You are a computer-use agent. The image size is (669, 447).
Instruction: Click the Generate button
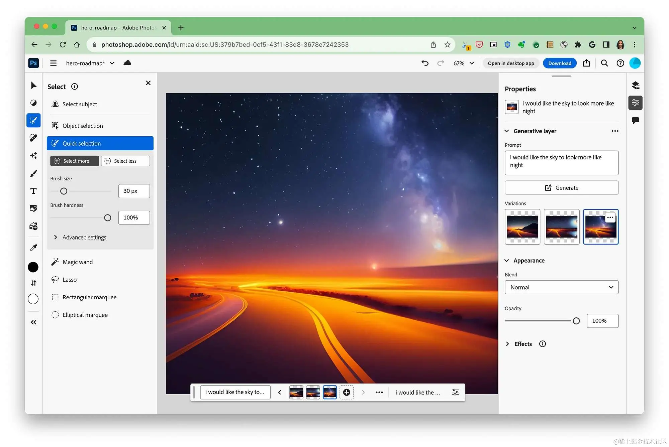tap(561, 188)
